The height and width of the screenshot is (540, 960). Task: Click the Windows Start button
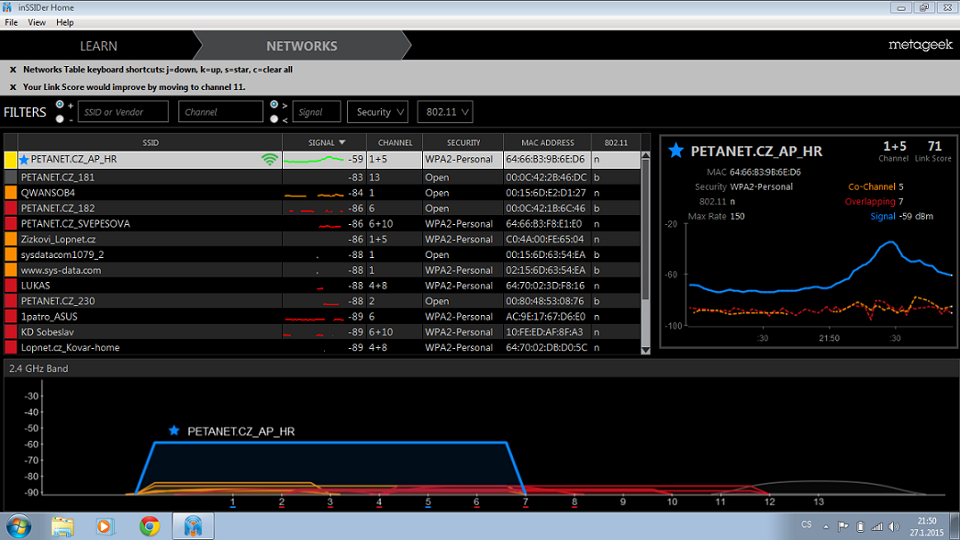click(18, 526)
